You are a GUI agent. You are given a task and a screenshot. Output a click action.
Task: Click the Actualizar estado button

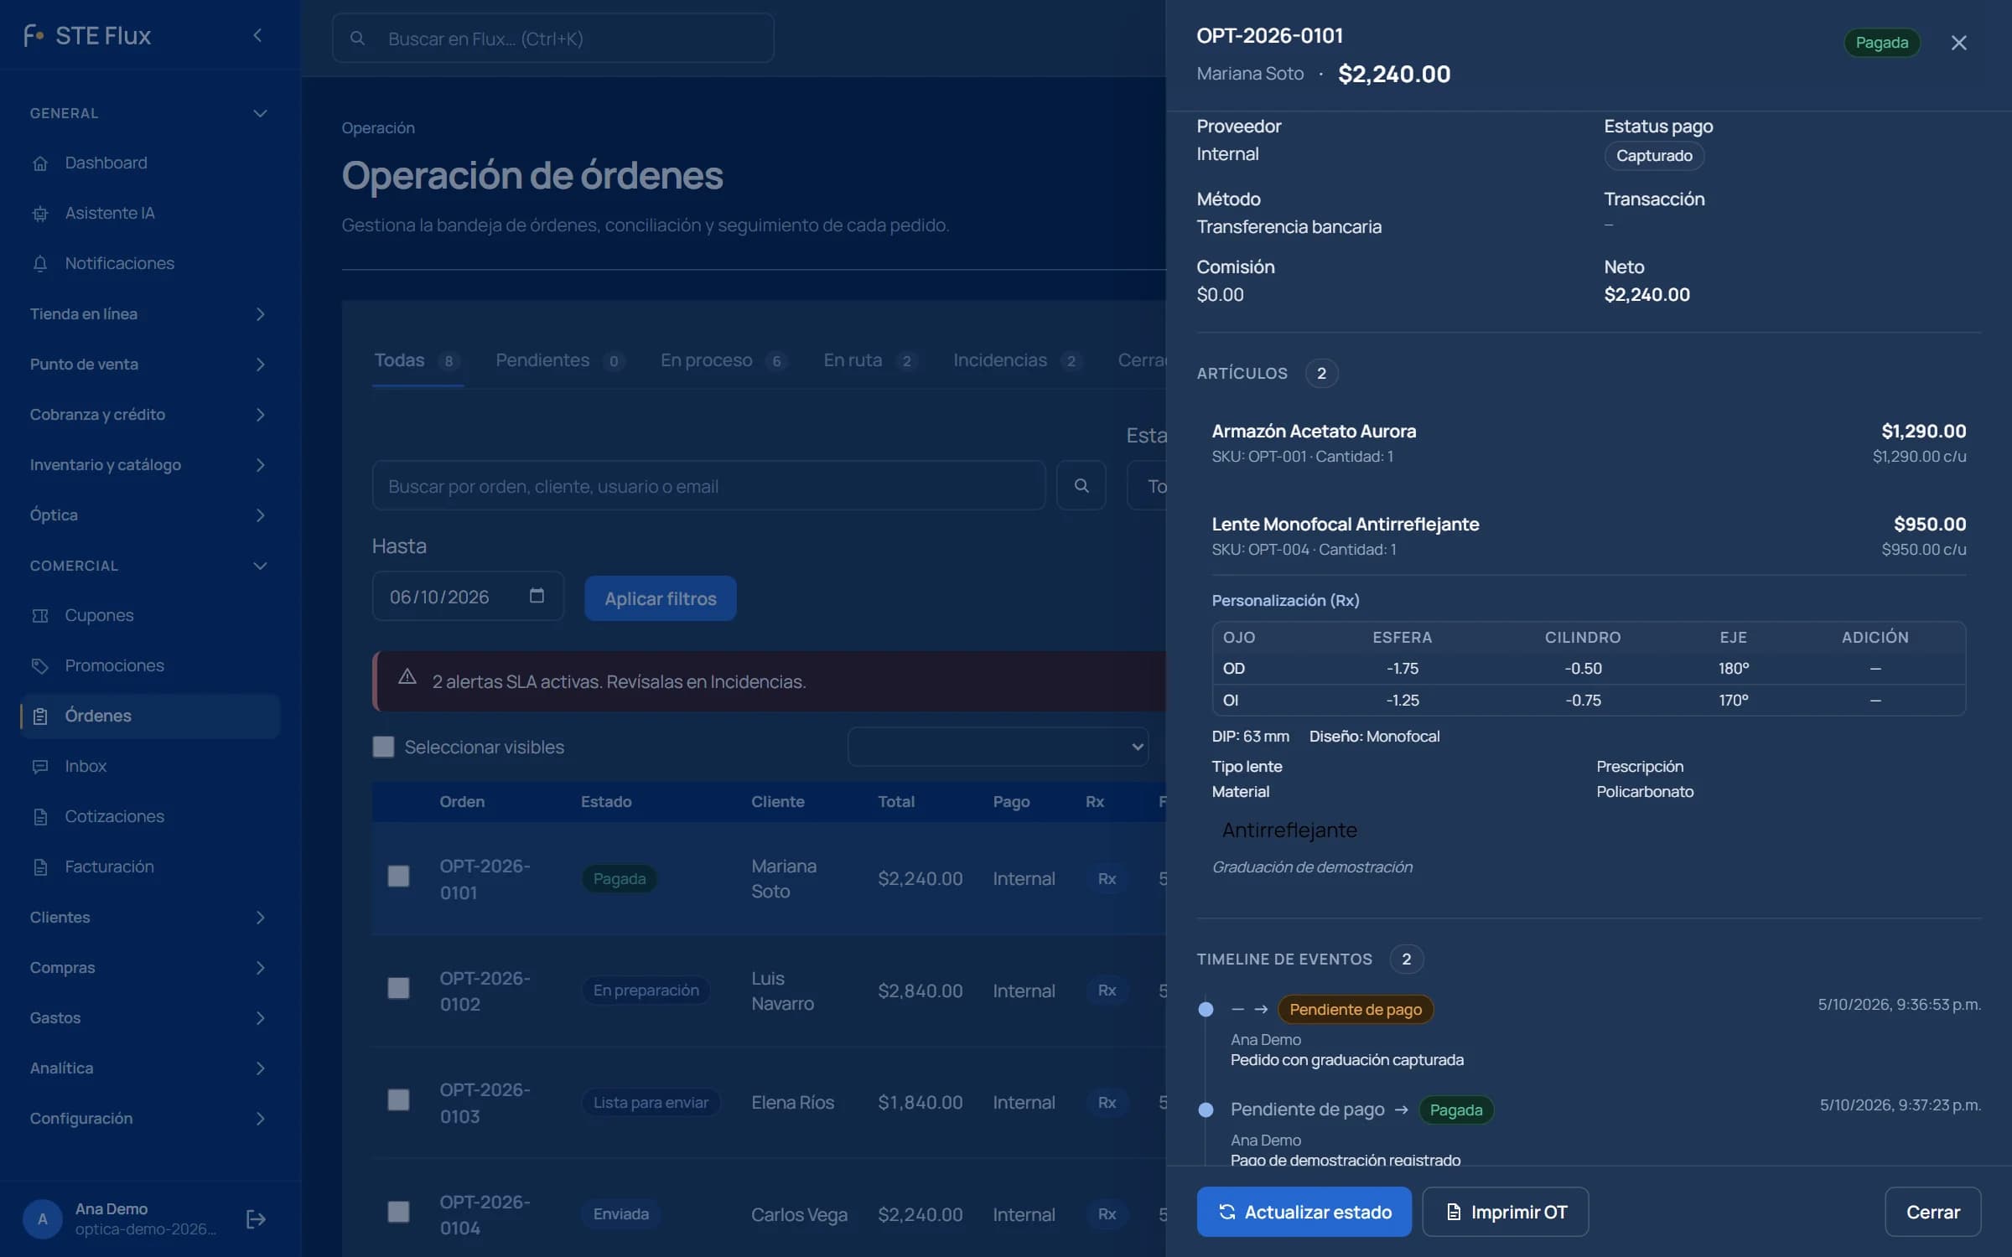(1304, 1212)
